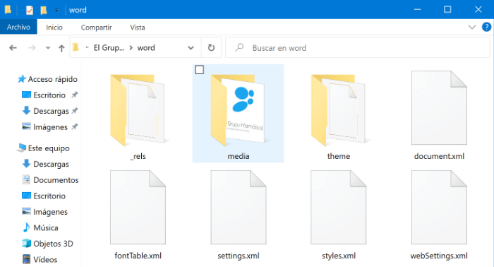Image resolution: width=494 pixels, height=267 pixels.
Task: Select the settings.xml file icon
Action: (x=239, y=207)
